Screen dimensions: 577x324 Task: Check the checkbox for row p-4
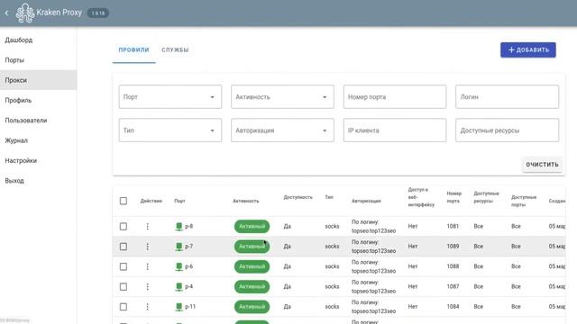point(124,286)
